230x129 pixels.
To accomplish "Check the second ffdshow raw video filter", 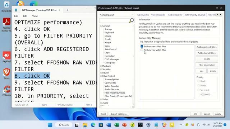I will (x=142, y=50).
